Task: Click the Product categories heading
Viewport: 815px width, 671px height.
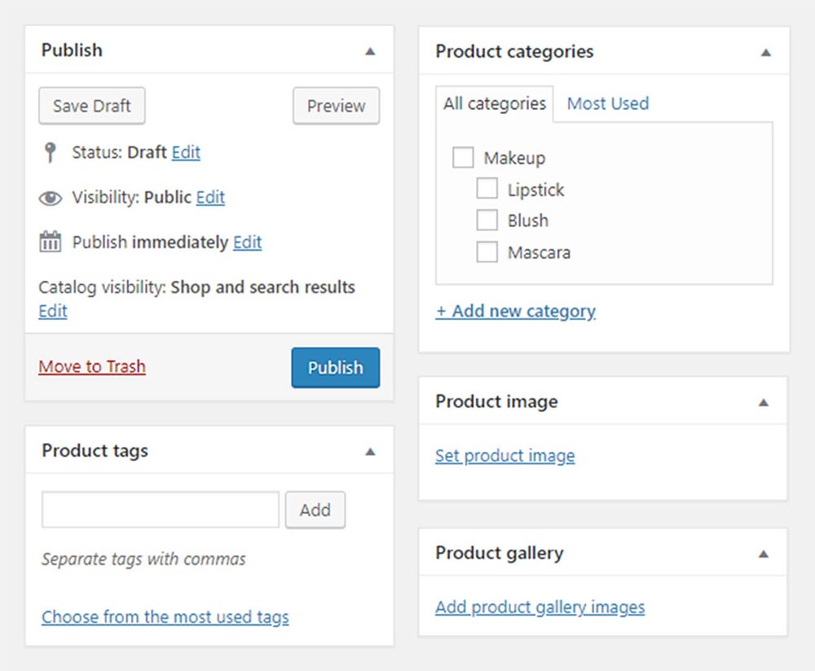Action: (x=514, y=51)
